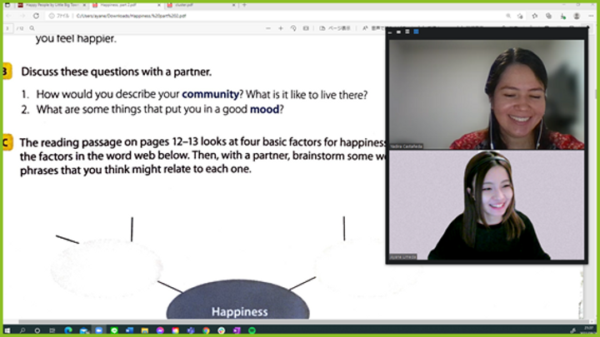Image resolution: width=600 pixels, height=337 pixels.
Task: Click the bottom participant's video thumbnail
Action: (493, 206)
